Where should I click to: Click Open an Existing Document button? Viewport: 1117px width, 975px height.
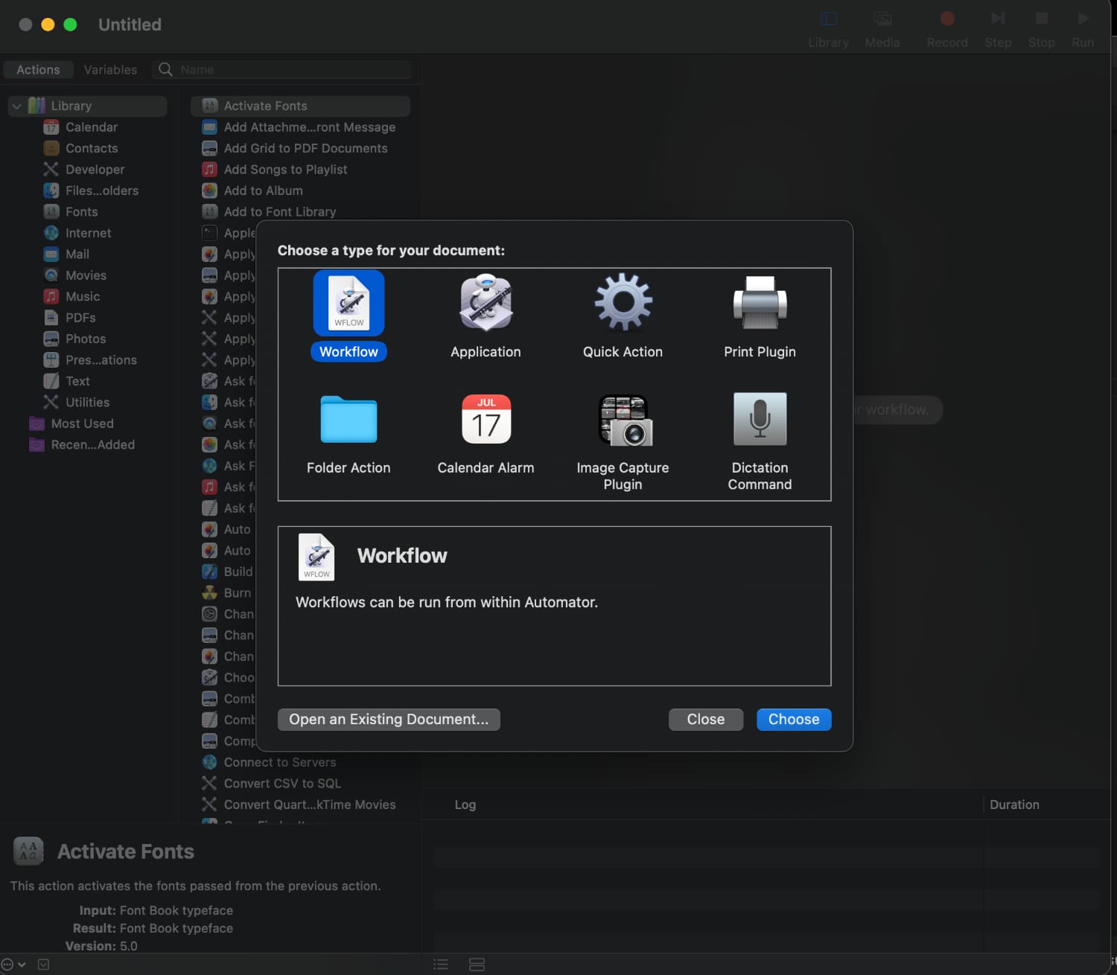[x=389, y=719]
